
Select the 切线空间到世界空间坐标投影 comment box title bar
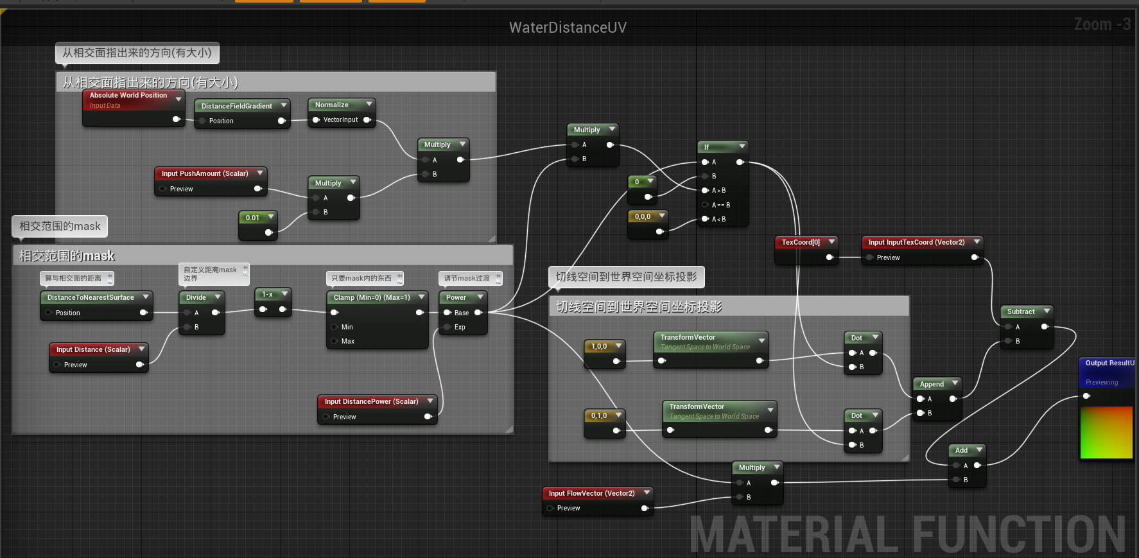[x=729, y=306]
